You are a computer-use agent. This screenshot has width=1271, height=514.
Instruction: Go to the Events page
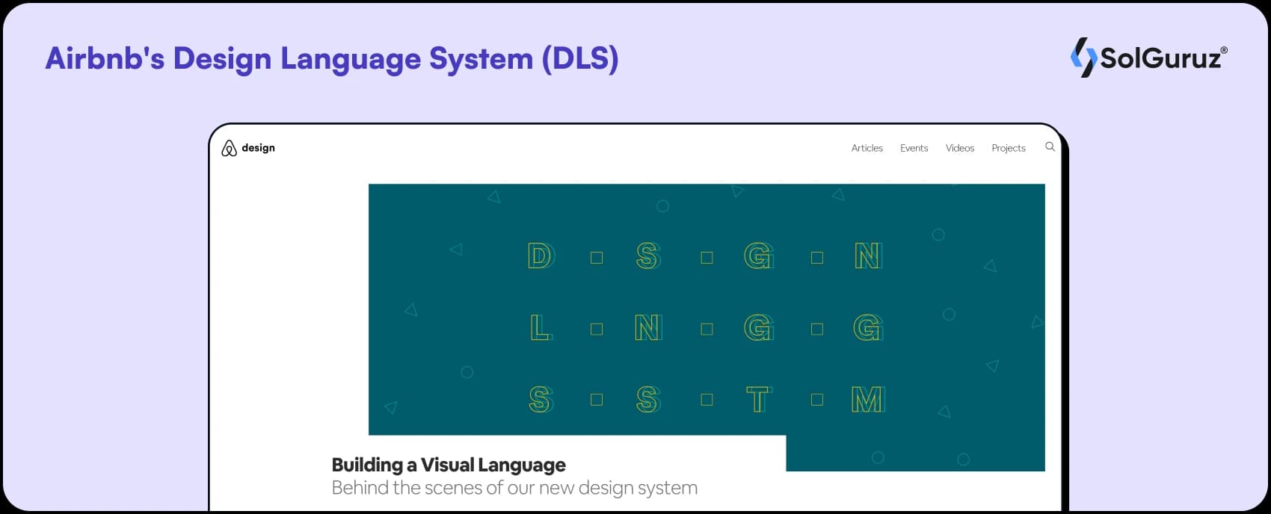[914, 148]
